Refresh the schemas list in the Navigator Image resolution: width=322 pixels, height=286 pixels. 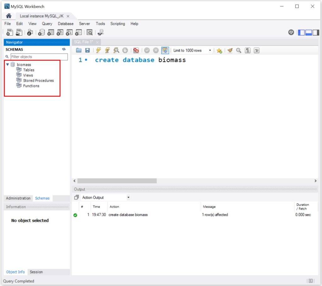(x=64, y=49)
